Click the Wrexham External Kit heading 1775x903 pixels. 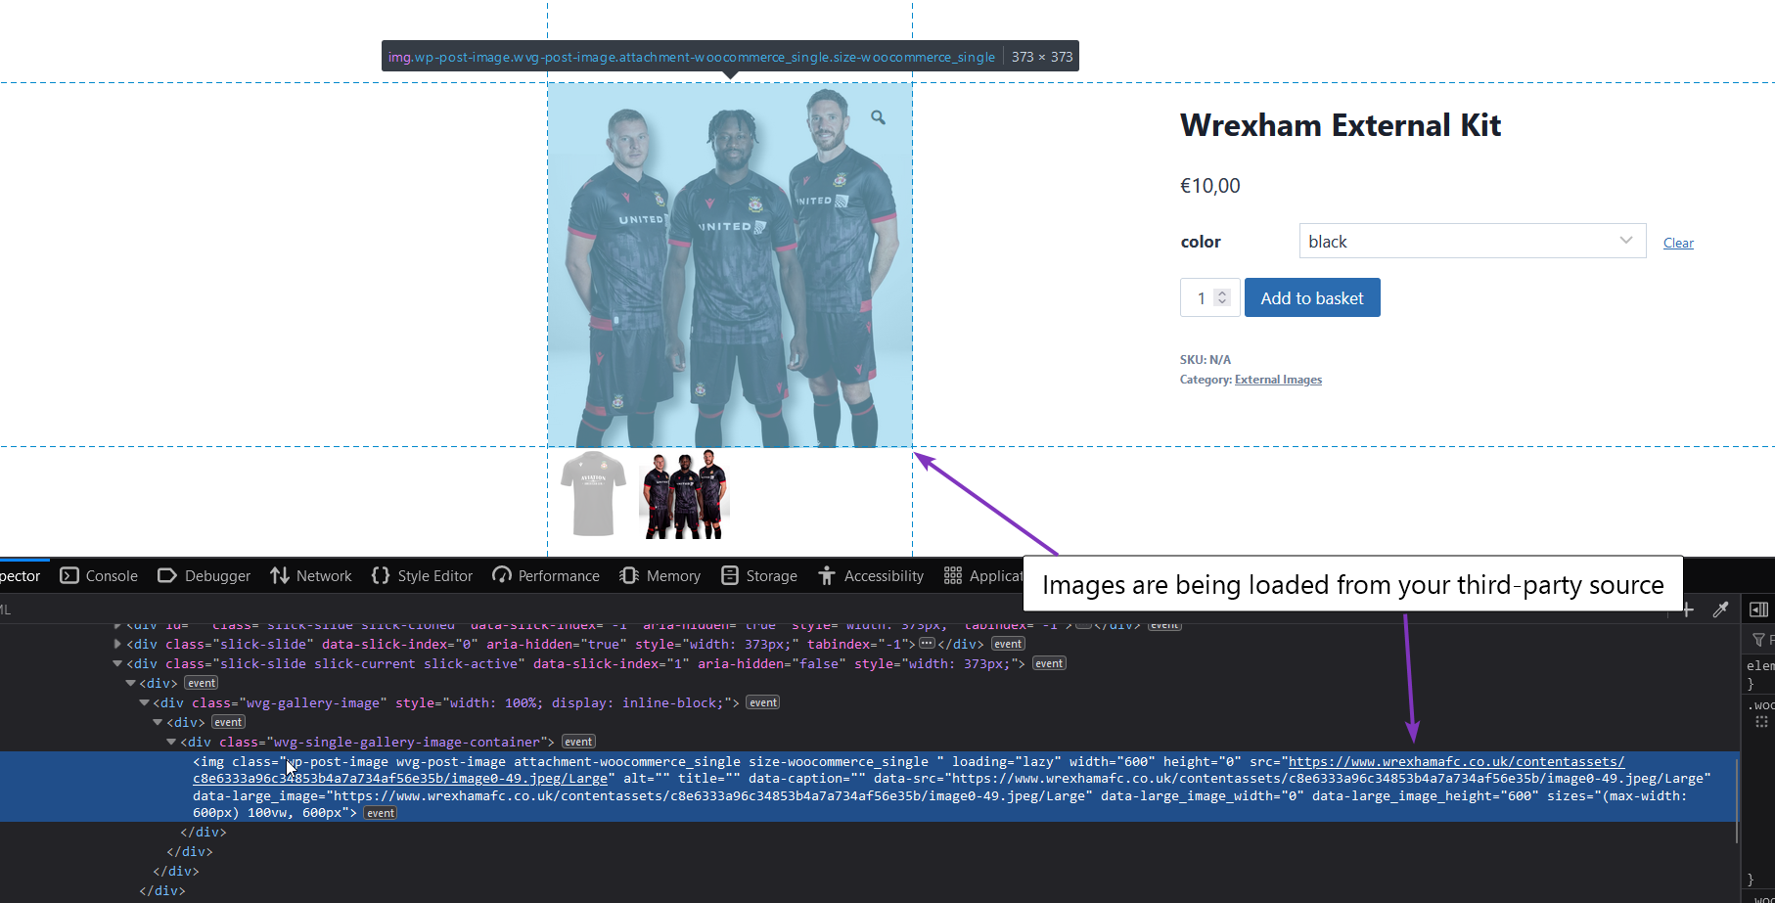click(1340, 125)
